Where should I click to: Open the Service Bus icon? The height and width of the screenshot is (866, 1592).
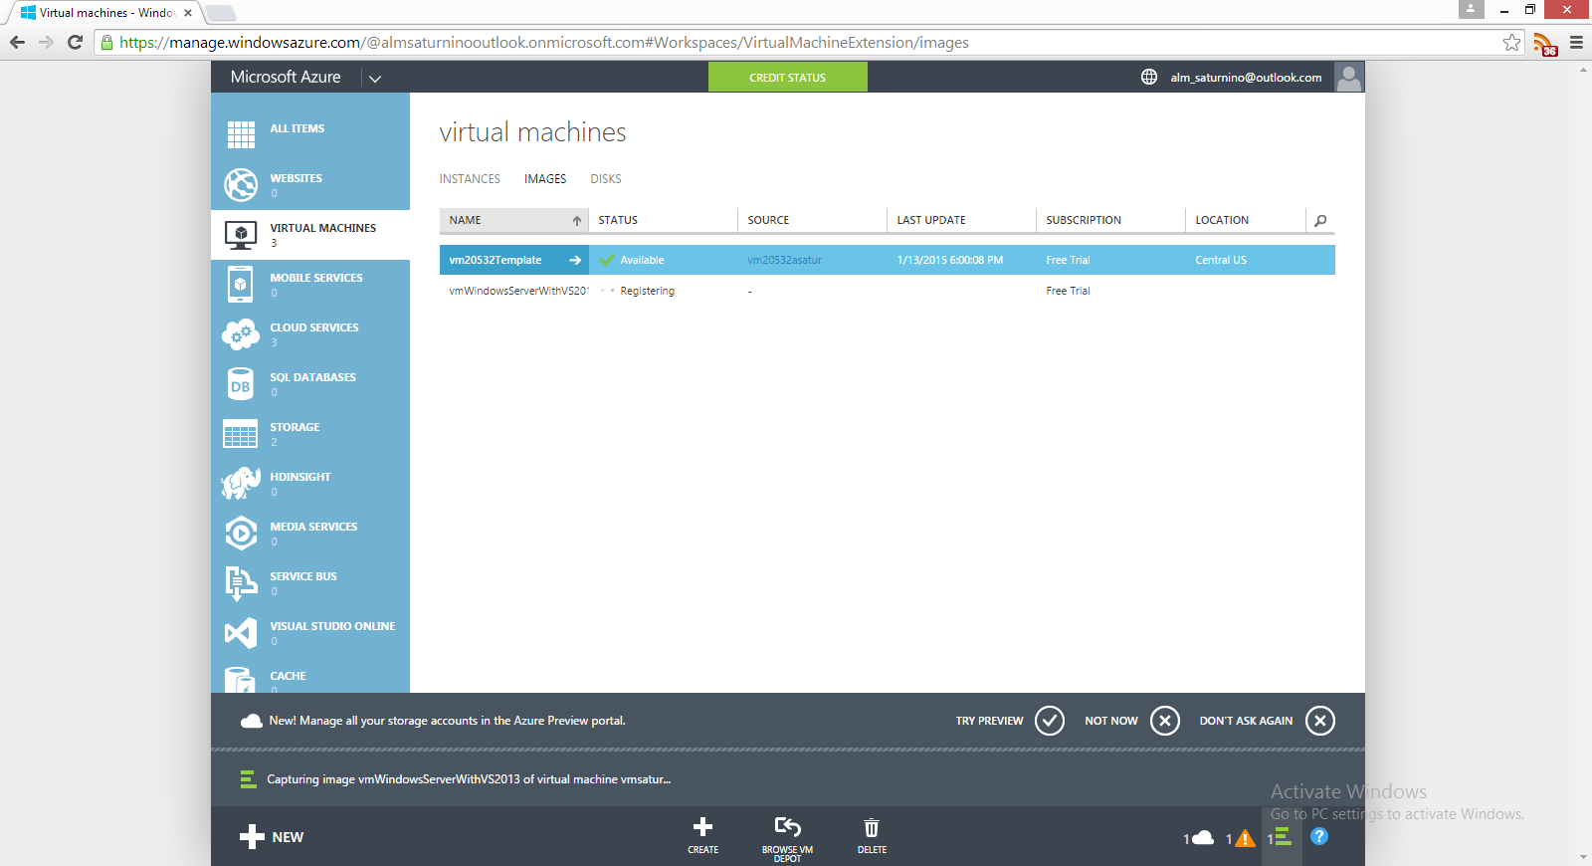[241, 583]
